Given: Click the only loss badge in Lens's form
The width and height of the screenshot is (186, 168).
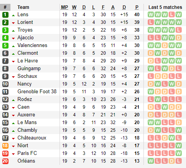Looking at the screenshot, I should point(172,15).
